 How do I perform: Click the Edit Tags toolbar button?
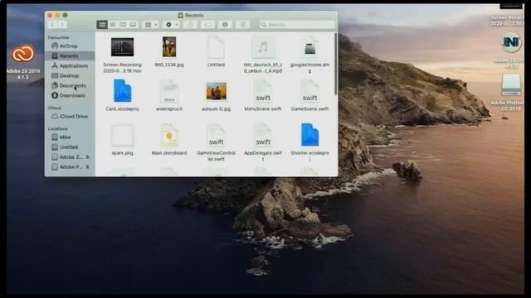pos(207,25)
